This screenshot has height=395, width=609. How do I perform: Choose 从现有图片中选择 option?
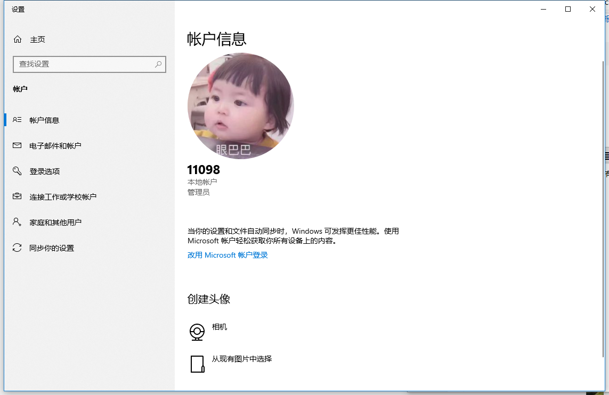click(x=241, y=359)
